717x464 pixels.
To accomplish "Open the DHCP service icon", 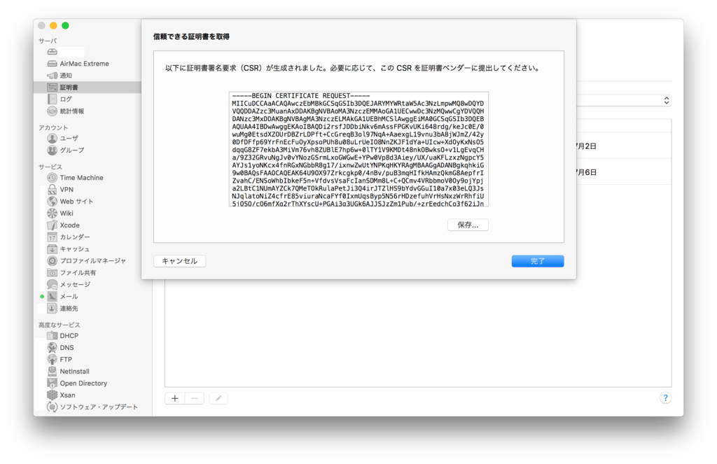I will click(52, 335).
